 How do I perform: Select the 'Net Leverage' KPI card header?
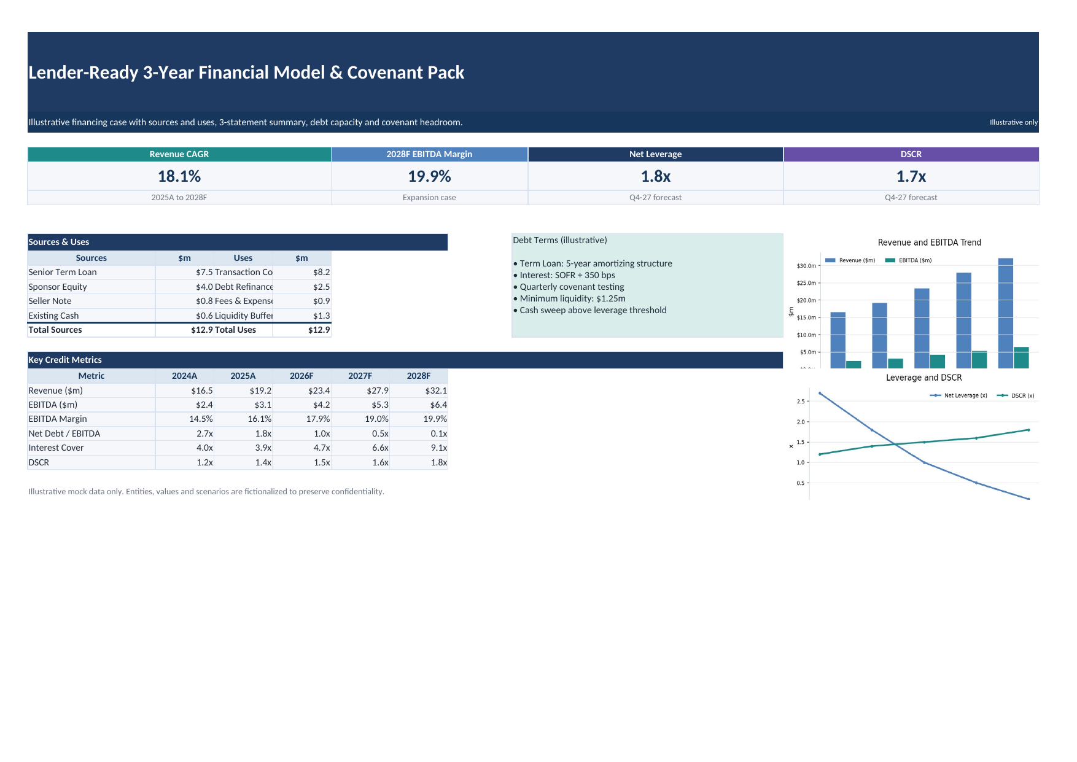click(x=655, y=154)
